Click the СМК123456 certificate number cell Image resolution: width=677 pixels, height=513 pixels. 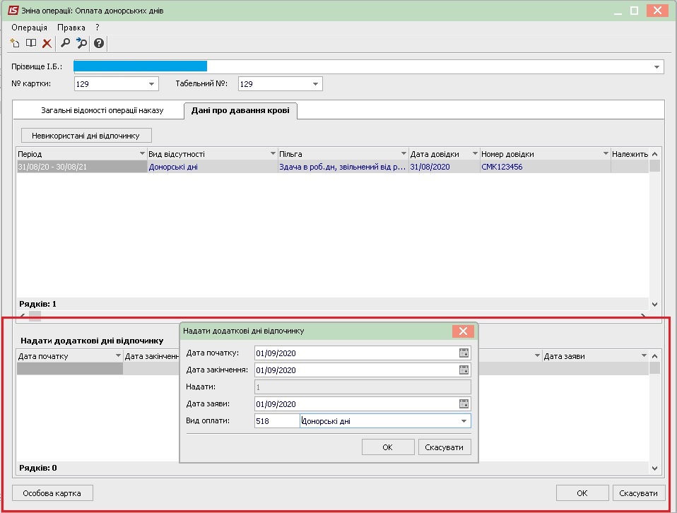tap(545, 167)
